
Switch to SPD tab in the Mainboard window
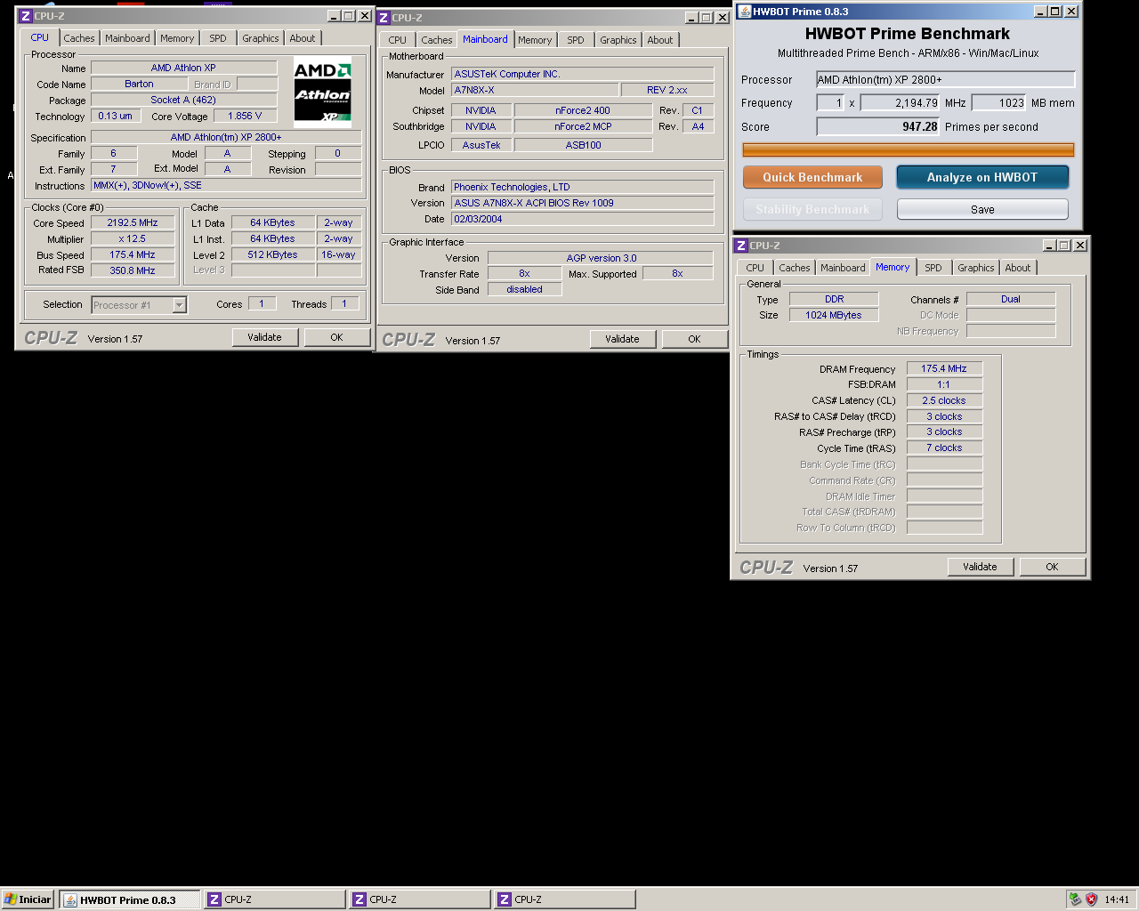point(576,40)
